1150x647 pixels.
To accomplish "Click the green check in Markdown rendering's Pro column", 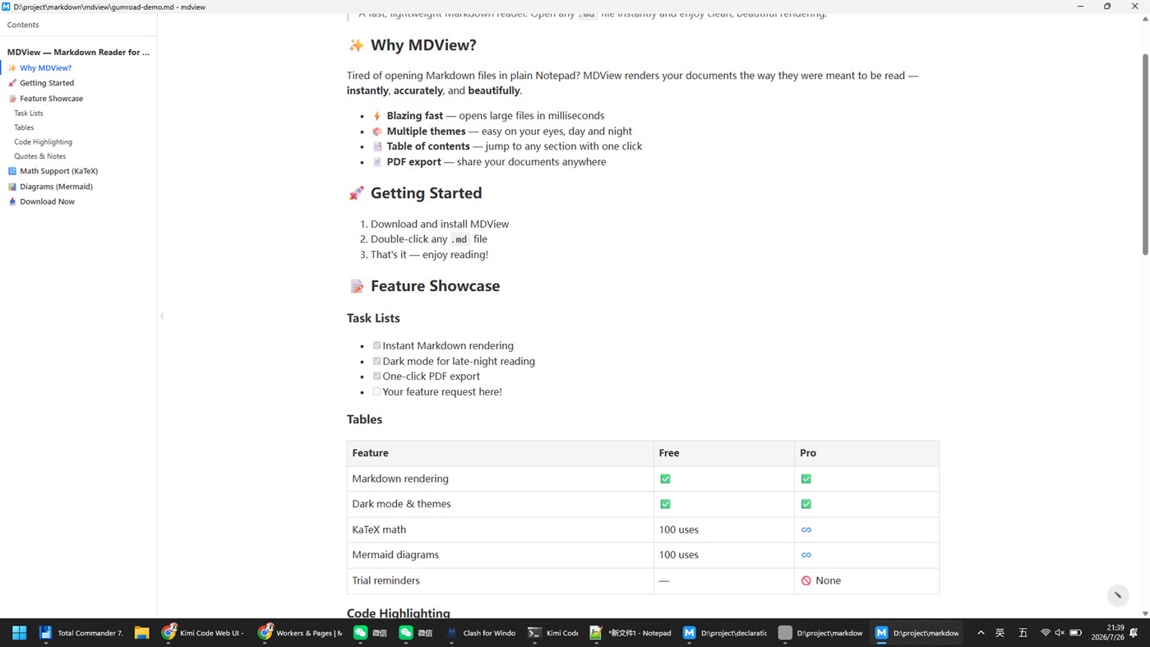I will pos(806,478).
